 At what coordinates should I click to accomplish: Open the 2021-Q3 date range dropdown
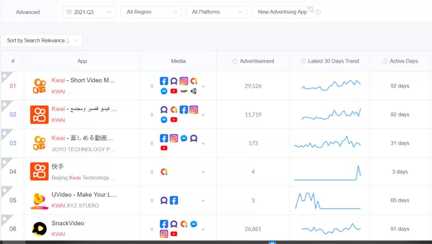[x=89, y=12]
